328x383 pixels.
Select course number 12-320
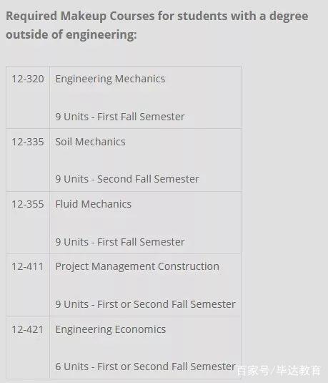pos(28,79)
